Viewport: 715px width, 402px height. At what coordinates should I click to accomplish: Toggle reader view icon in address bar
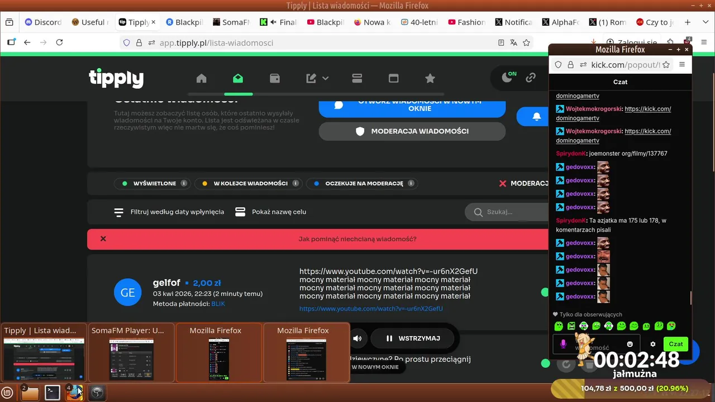501,42
